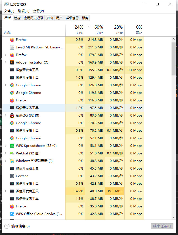Expand the WeChat (32 位) process

pos(6,153)
